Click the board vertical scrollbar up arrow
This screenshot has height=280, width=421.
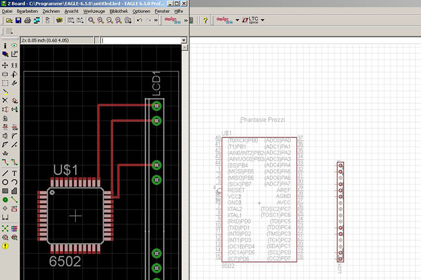[x=185, y=48]
